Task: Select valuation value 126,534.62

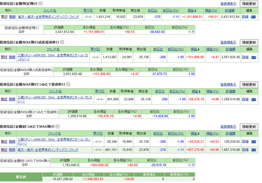Action: click(x=232, y=142)
